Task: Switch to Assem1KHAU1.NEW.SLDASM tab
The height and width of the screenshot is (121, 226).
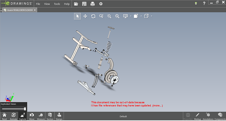Action: click(x=20, y=10)
